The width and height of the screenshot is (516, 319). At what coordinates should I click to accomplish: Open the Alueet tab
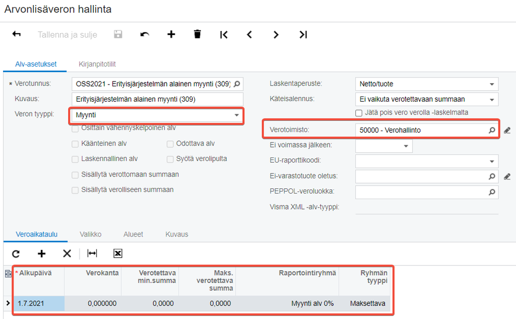tap(133, 234)
